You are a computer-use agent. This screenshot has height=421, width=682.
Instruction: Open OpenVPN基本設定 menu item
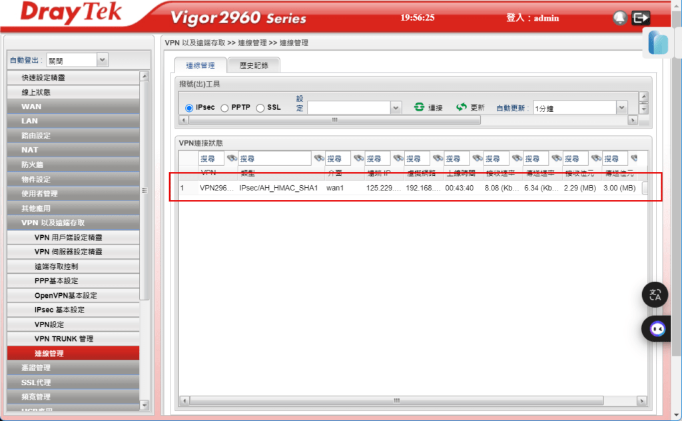pyautogui.click(x=73, y=295)
